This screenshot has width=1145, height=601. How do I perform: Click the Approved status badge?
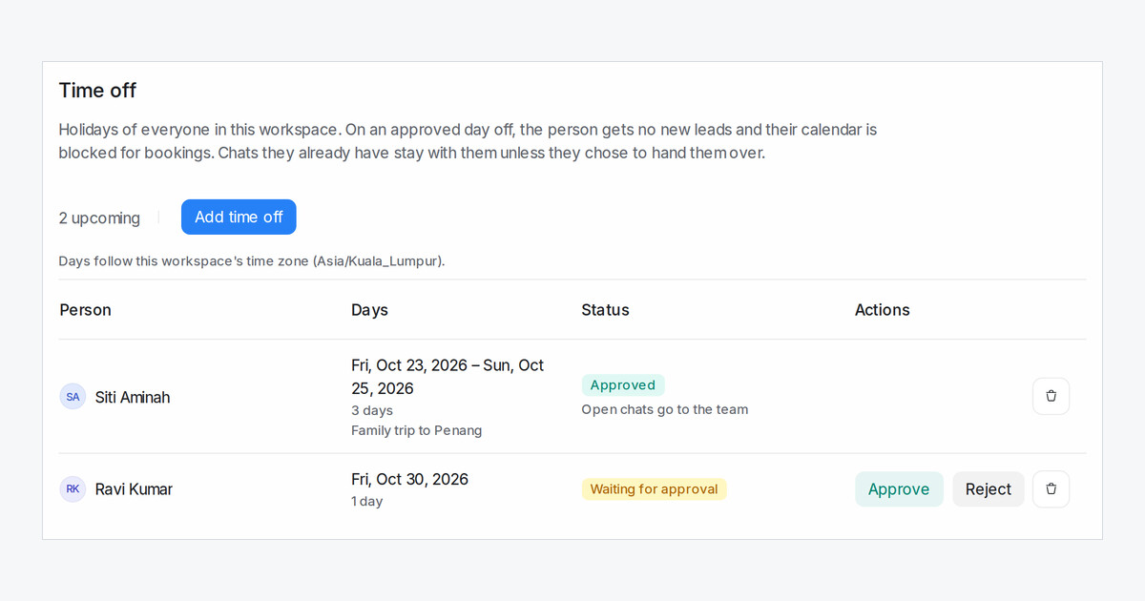tap(623, 385)
